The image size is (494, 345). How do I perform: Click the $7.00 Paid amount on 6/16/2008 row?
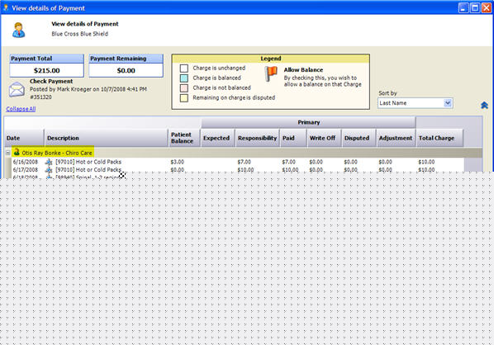[288, 162]
